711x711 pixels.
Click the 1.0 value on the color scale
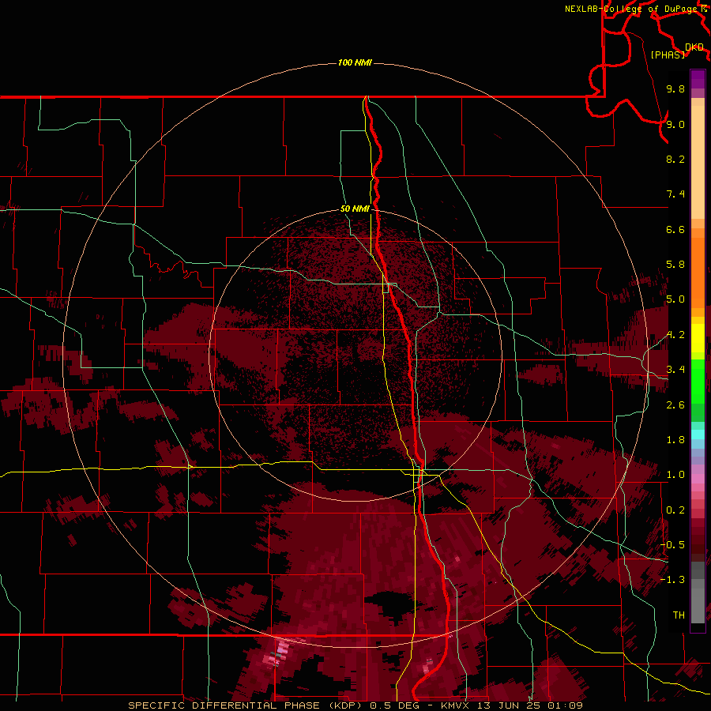[675, 475]
